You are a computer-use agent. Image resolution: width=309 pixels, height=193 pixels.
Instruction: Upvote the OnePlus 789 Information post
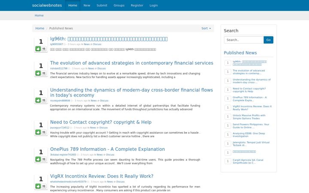coord(38,159)
